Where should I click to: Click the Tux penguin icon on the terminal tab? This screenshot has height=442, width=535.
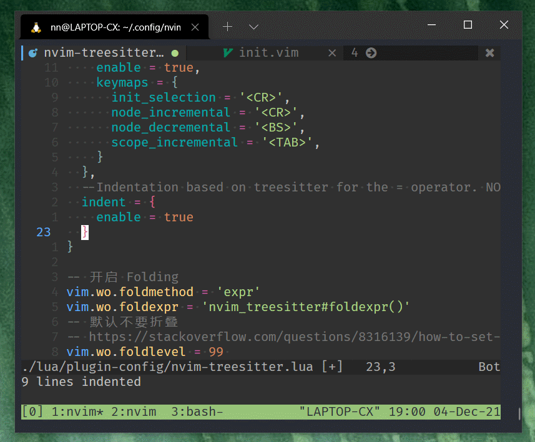(x=34, y=26)
